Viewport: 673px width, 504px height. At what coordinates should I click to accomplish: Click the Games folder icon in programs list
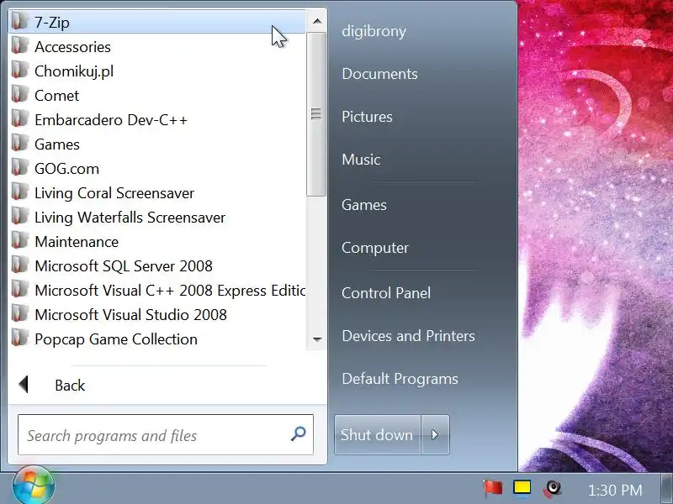[x=19, y=144]
